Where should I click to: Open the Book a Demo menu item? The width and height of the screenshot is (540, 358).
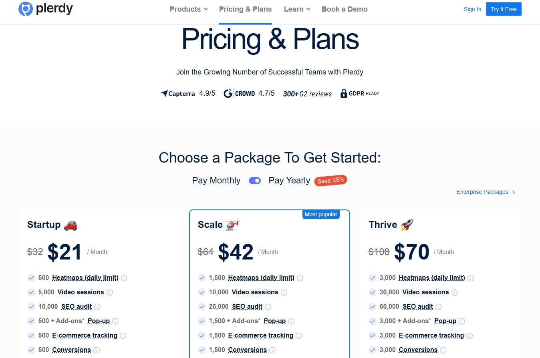coord(344,9)
